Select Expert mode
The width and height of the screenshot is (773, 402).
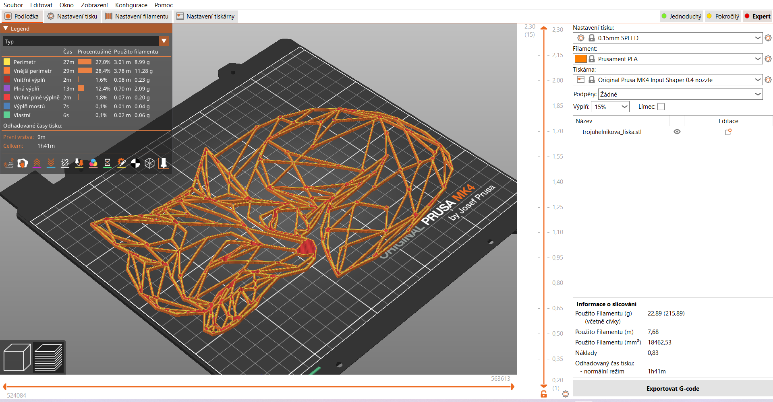[x=757, y=16]
